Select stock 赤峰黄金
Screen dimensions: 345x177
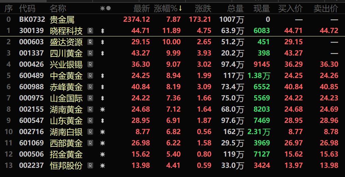point(66,87)
